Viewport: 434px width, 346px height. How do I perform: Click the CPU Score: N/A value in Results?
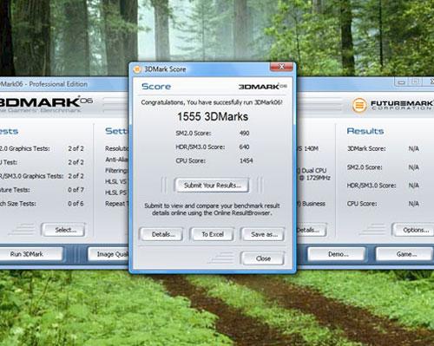[x=414, y=204]
